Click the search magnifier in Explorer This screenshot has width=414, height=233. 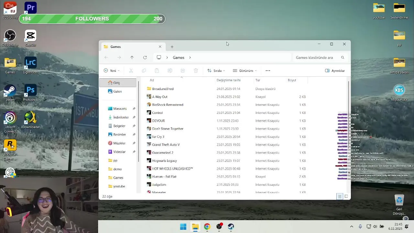click(343, 57)
